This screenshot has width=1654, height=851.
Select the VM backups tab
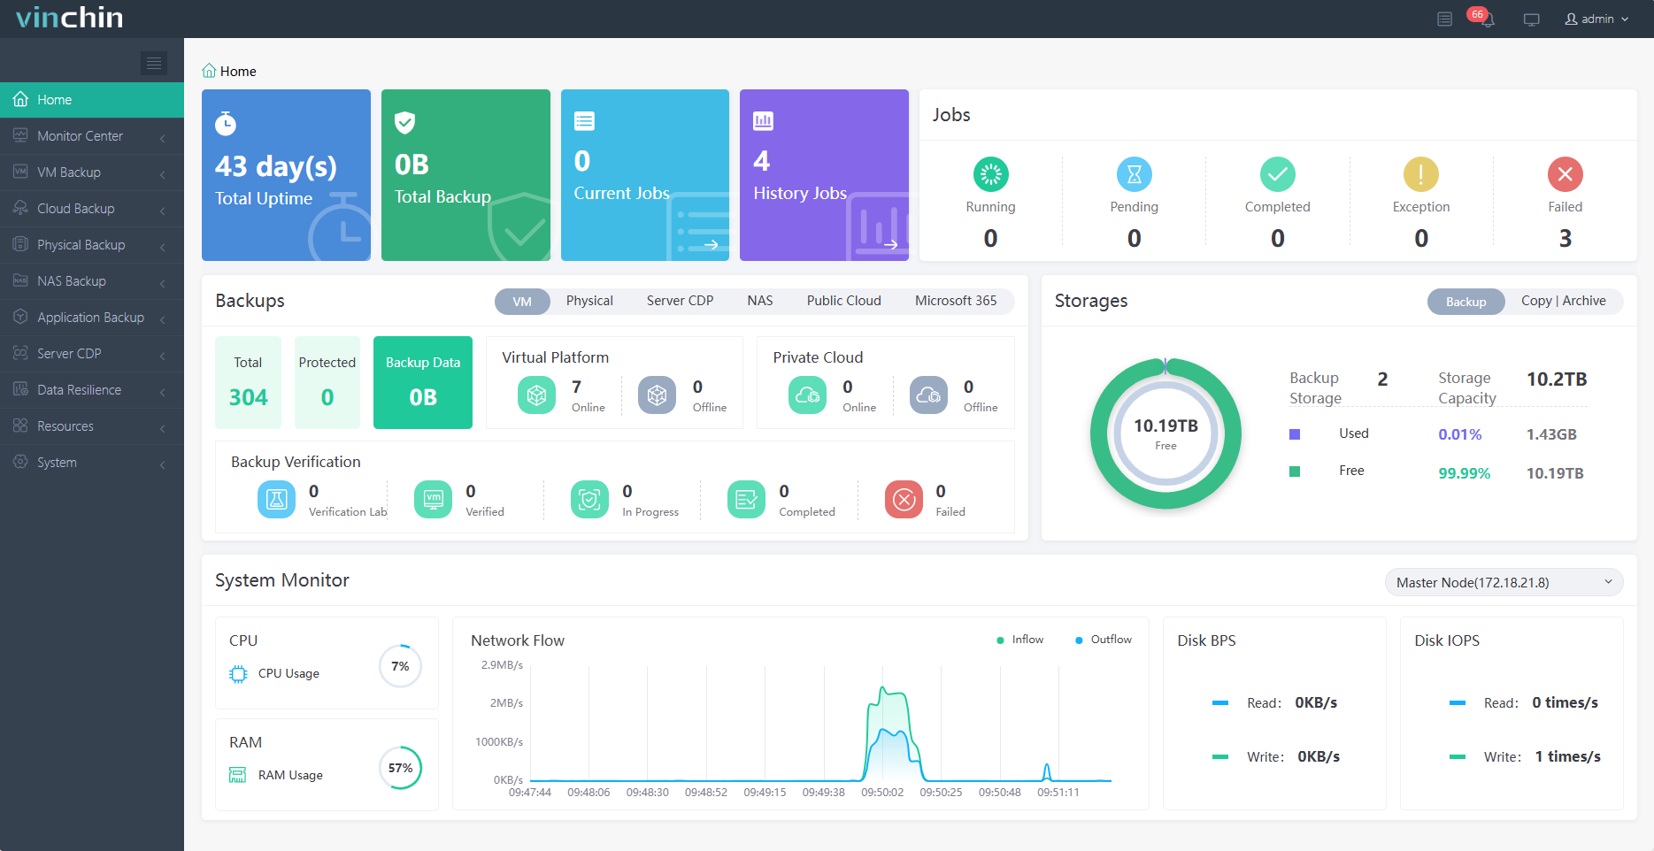[522, 302]
